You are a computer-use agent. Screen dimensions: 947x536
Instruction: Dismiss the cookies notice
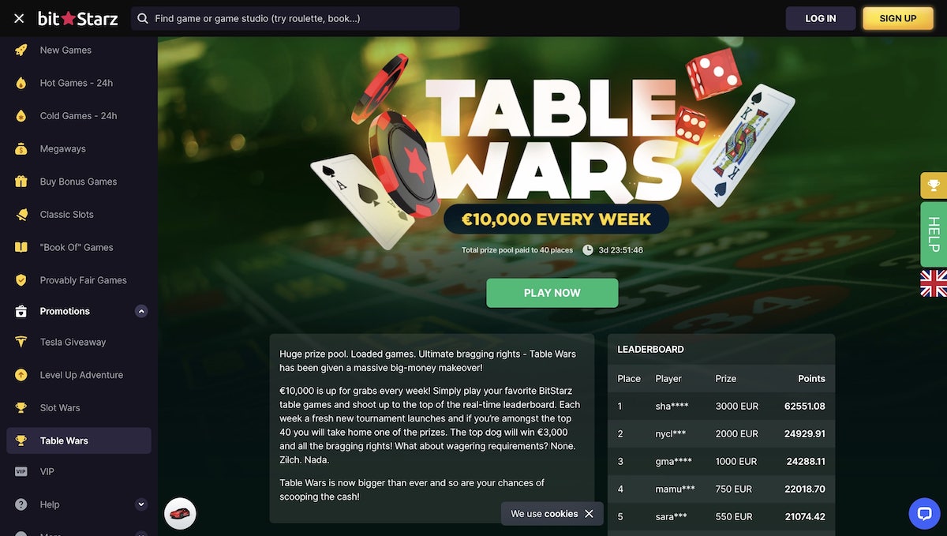(x=589, y=514)
